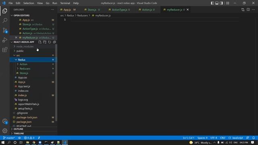Split the editor to the right
Image resolution: width=258 pixels, height=145 pixels.
248,10
